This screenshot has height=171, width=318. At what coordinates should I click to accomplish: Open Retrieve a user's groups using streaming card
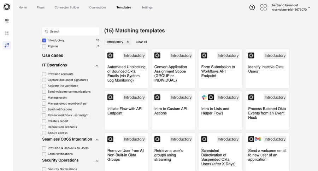tap(173, 152)
